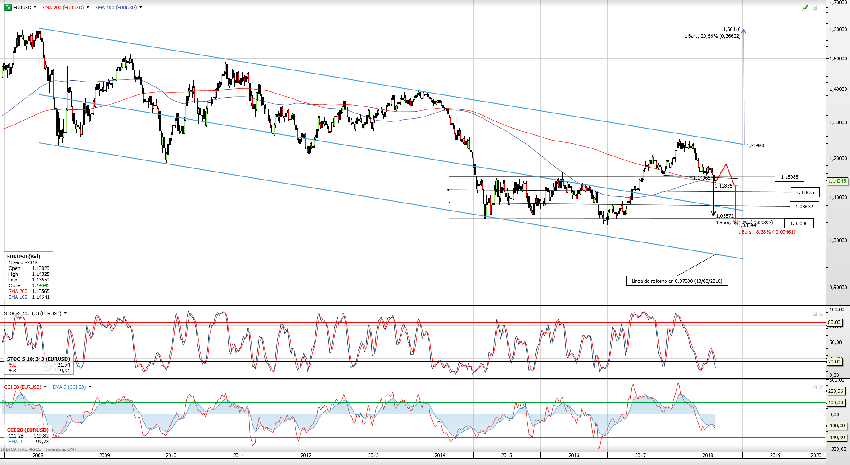850x465 pixels.
Task: Click the 2020 label on time axis
Action: tap(816, 455)
